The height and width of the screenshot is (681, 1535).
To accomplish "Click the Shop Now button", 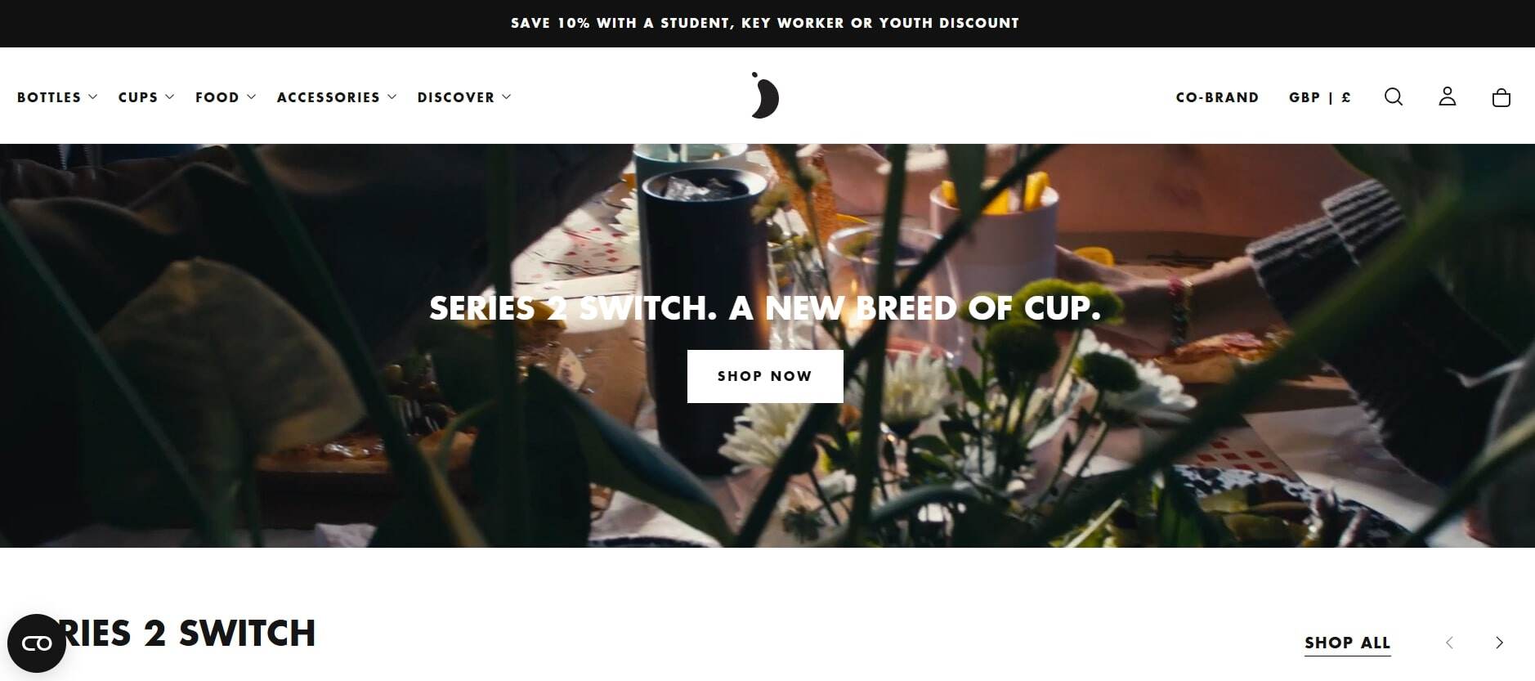I will (x=765, y=376).
